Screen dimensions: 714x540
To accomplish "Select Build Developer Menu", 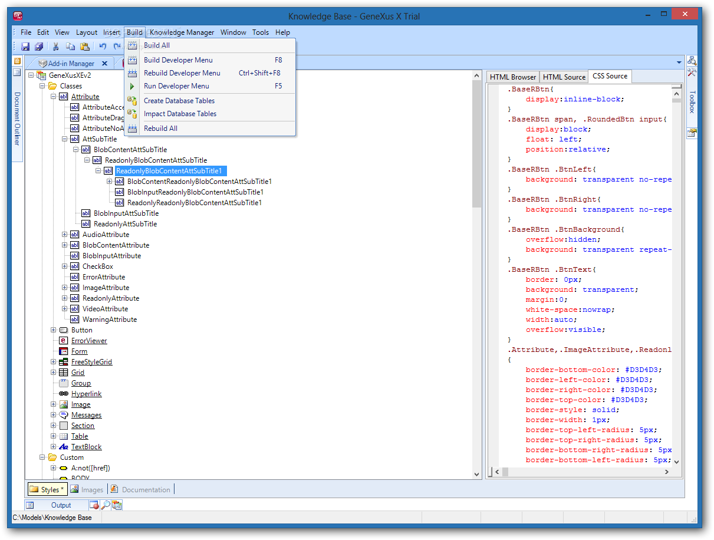I will coord(210,60).
